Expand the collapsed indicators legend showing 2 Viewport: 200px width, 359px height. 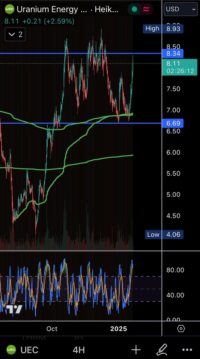[15, 34]
